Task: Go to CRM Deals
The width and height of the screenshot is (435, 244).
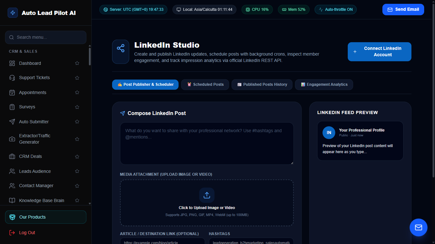Action: pos(44,157)
